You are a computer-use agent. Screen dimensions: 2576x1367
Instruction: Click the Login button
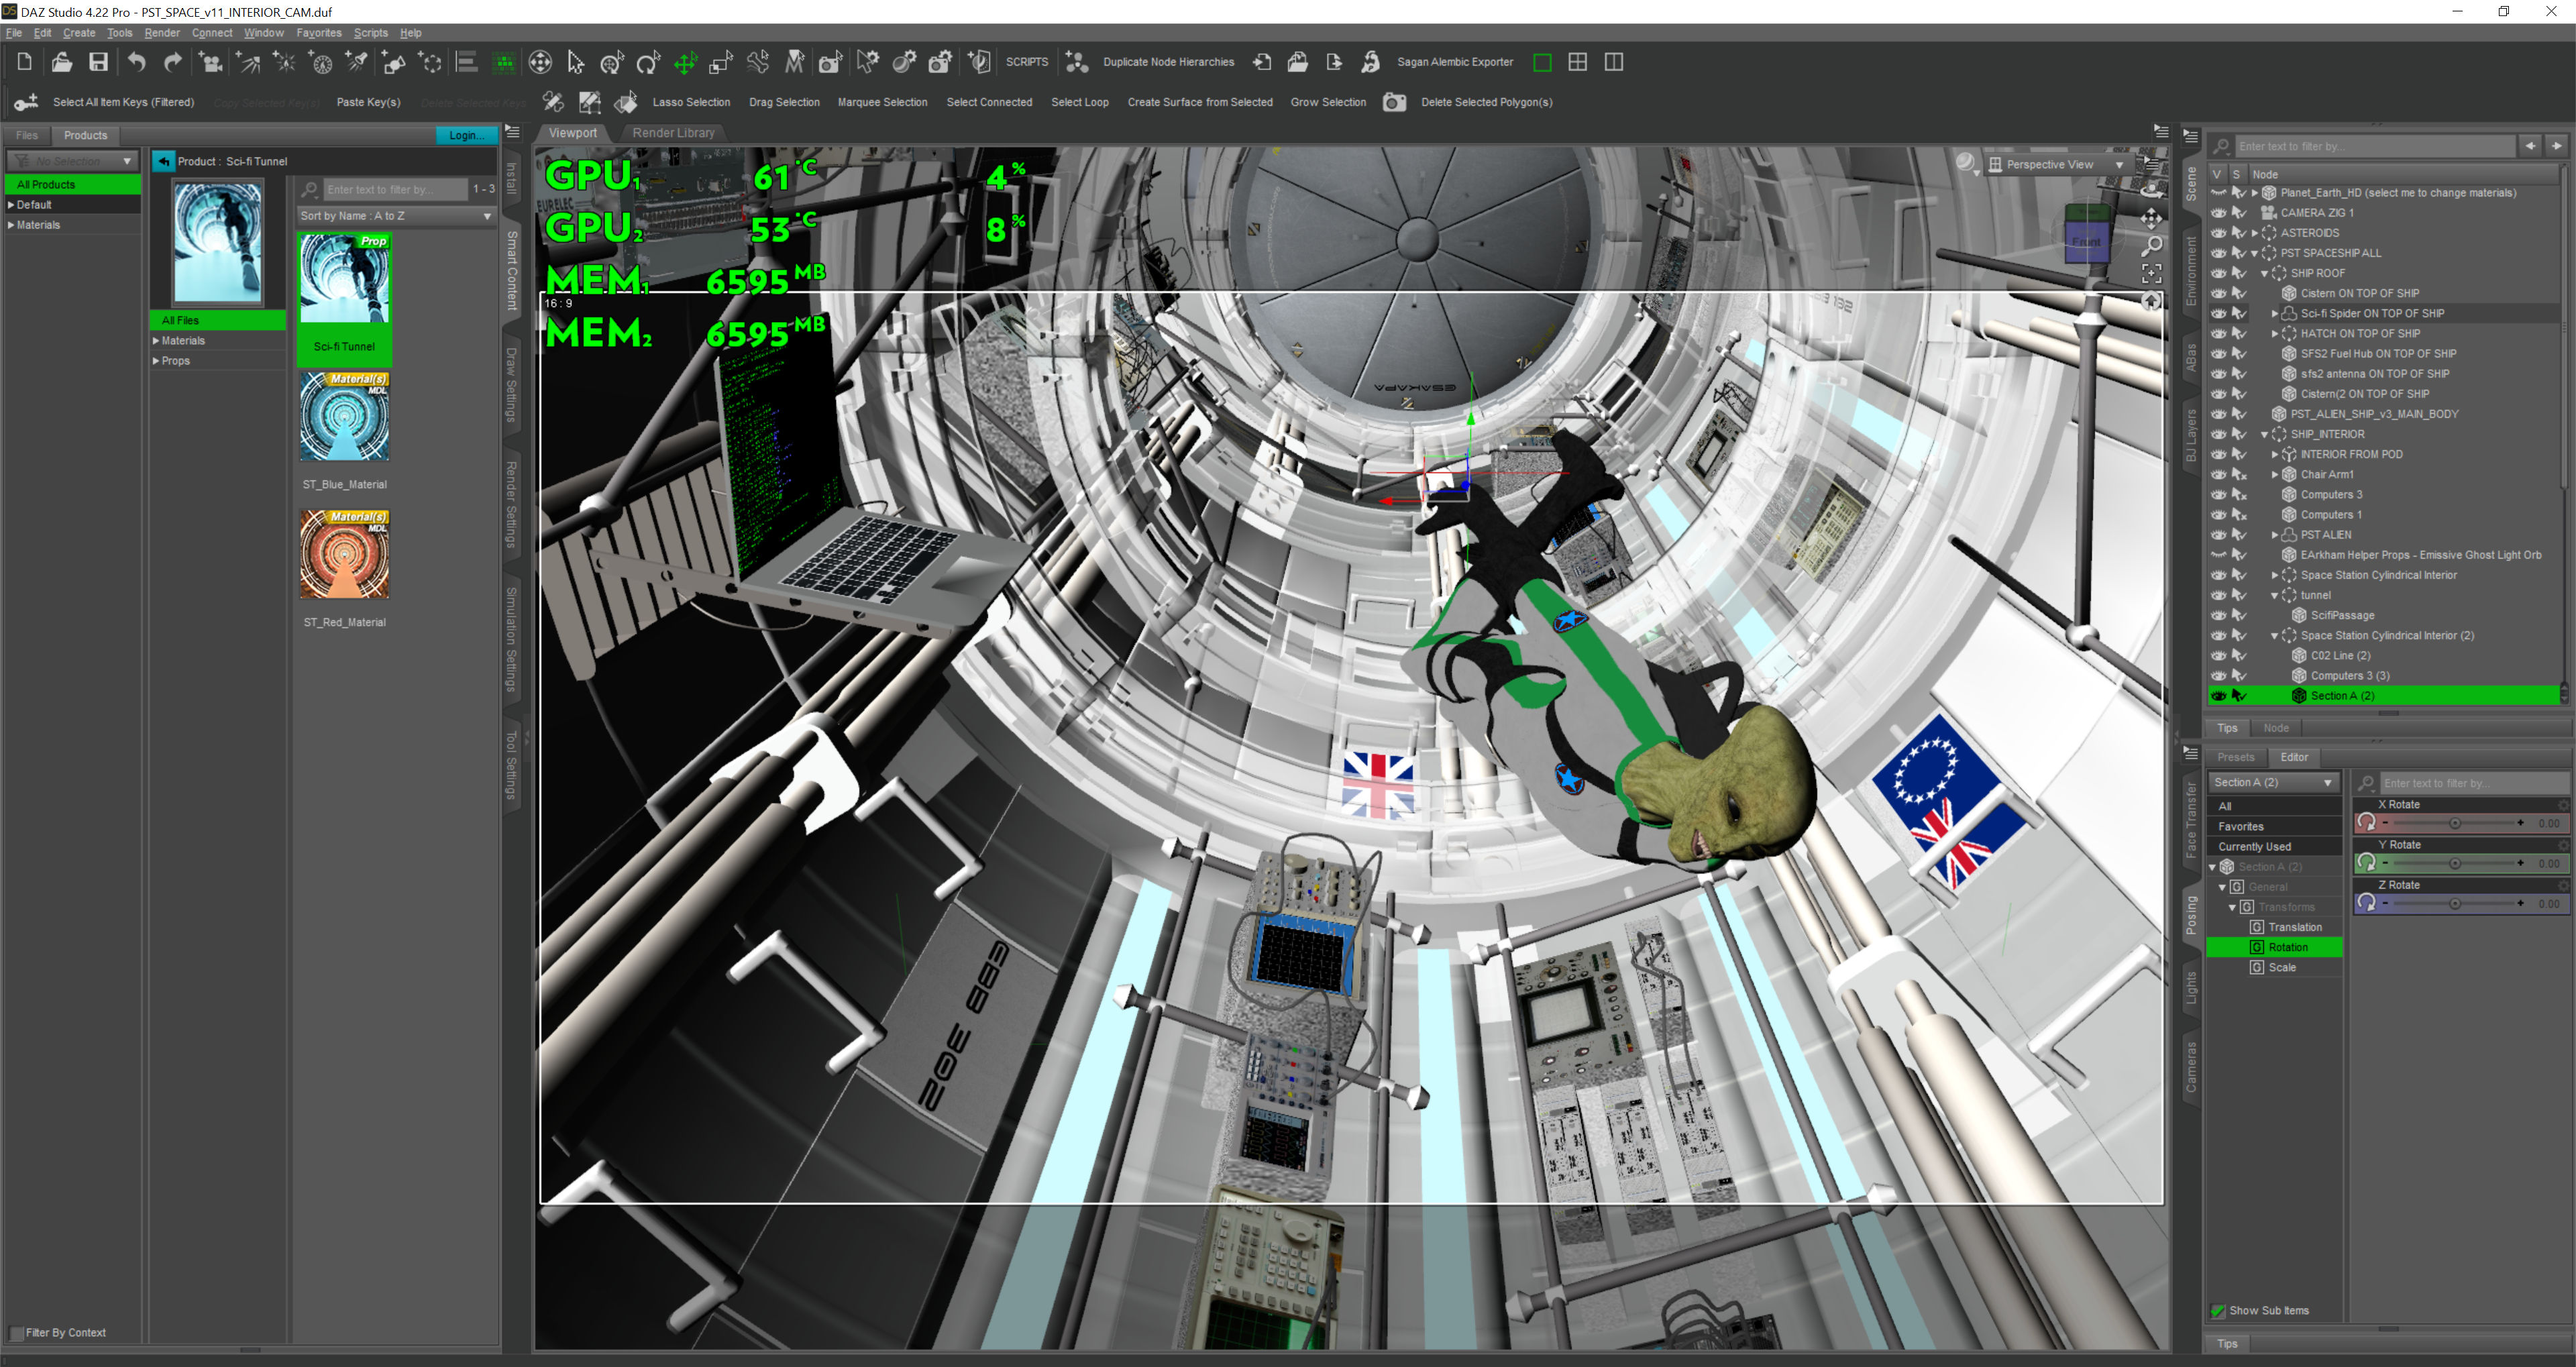(465, 135)
